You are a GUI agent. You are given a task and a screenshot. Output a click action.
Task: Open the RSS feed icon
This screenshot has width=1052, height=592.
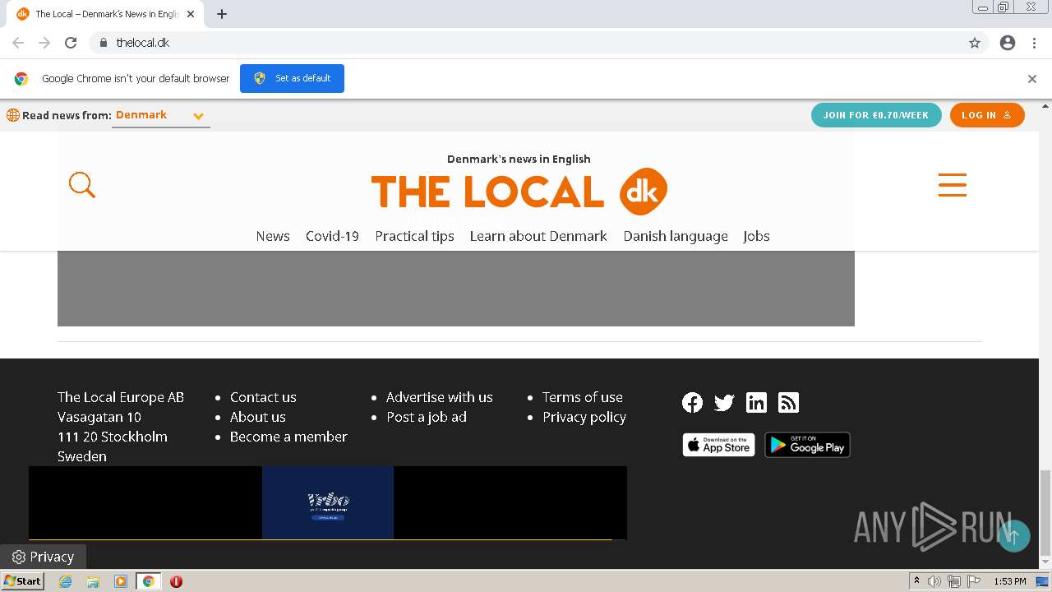tap(788, 402)
